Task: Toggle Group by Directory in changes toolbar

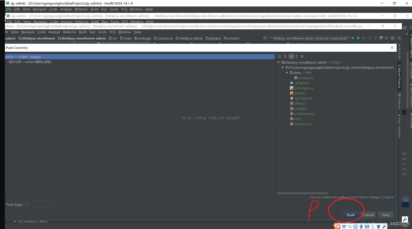Action: pyautogui.click(x=291, y=56)
